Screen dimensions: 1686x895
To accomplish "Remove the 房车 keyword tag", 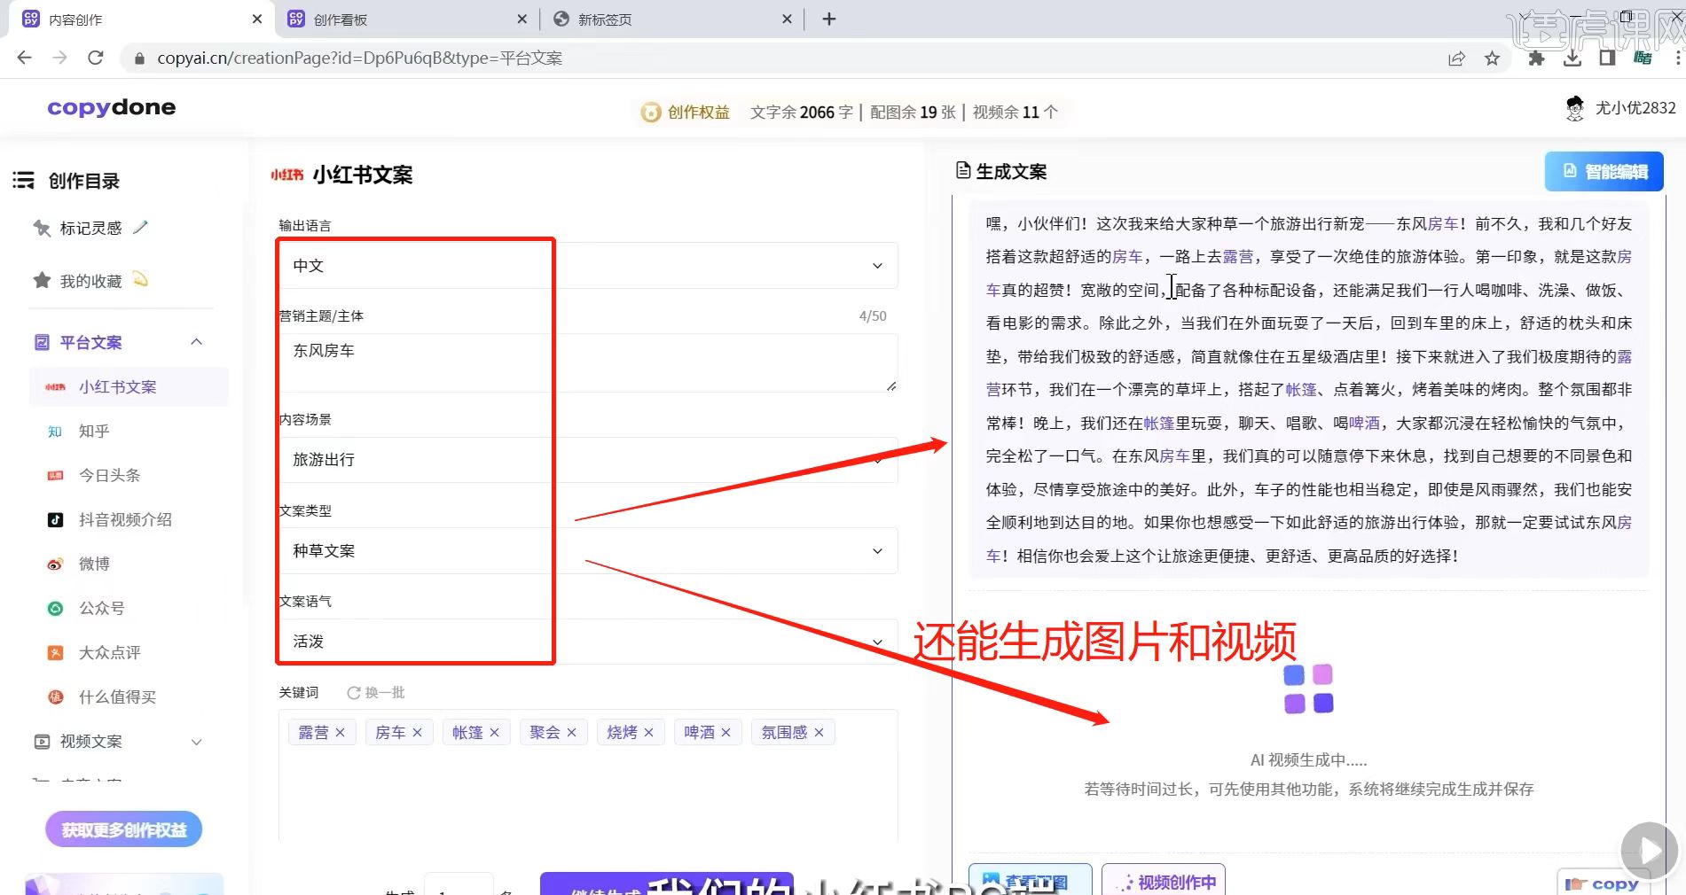I will (x=417, y=733).
